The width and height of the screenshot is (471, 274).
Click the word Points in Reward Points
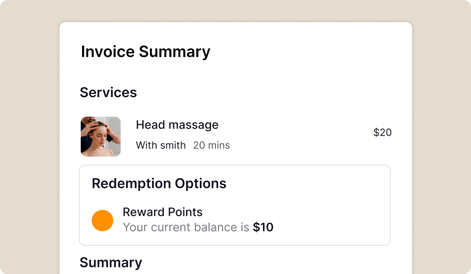(185, 212)
